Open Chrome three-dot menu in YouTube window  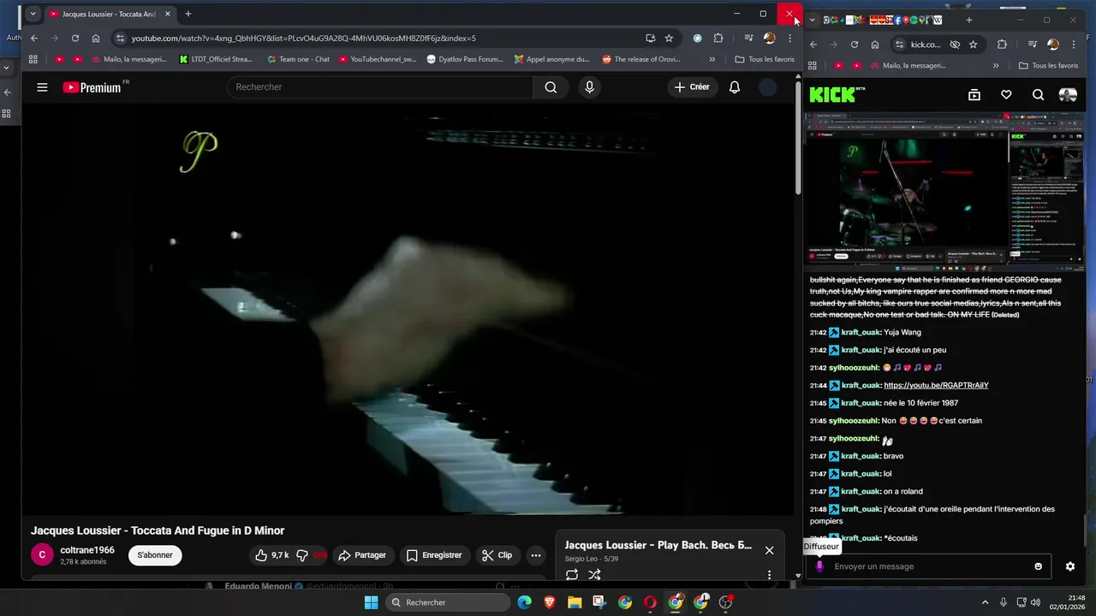click(789, 38)
